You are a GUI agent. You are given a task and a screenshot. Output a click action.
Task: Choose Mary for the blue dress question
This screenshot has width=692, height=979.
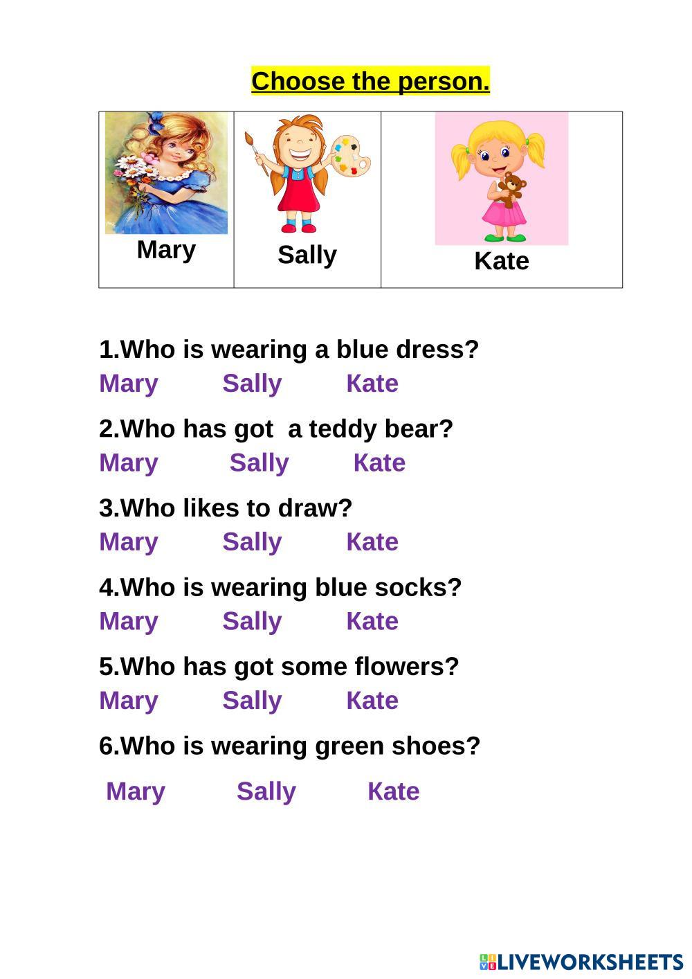pyautogui.click(x=129, y=384)
